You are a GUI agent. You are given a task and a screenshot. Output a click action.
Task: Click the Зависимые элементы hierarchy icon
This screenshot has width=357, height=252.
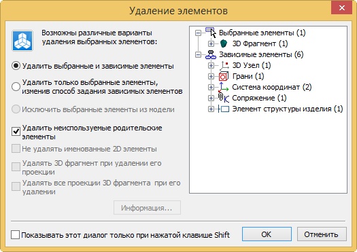(211, 54)
